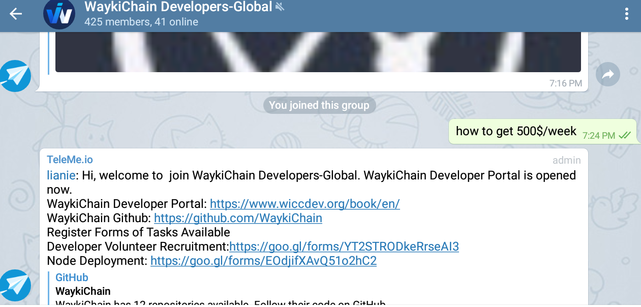Open the enlarged logo image preview
The height and width of the screenshot is (307, 641).
[318, 52]
